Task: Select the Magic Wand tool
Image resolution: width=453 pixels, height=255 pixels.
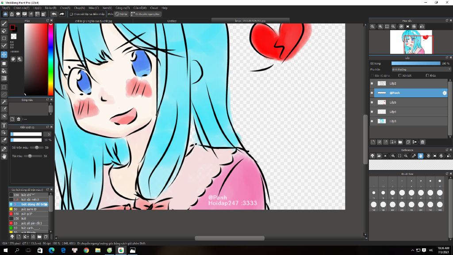Action: pos(4,102)
